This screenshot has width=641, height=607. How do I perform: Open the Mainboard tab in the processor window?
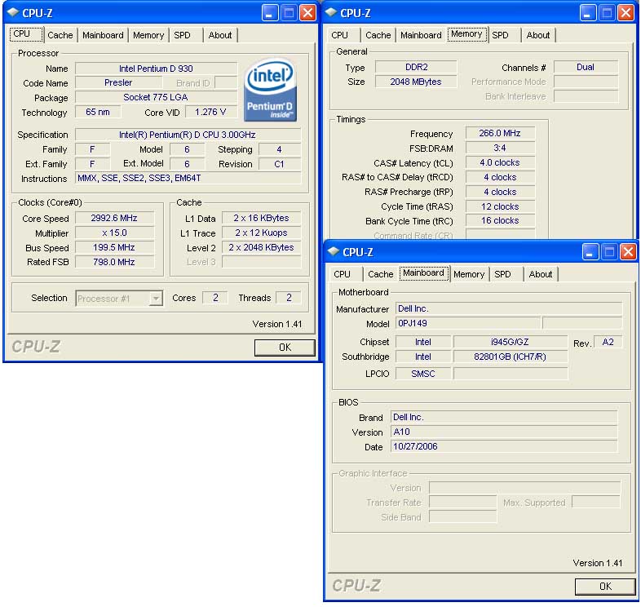click(103, 35)
